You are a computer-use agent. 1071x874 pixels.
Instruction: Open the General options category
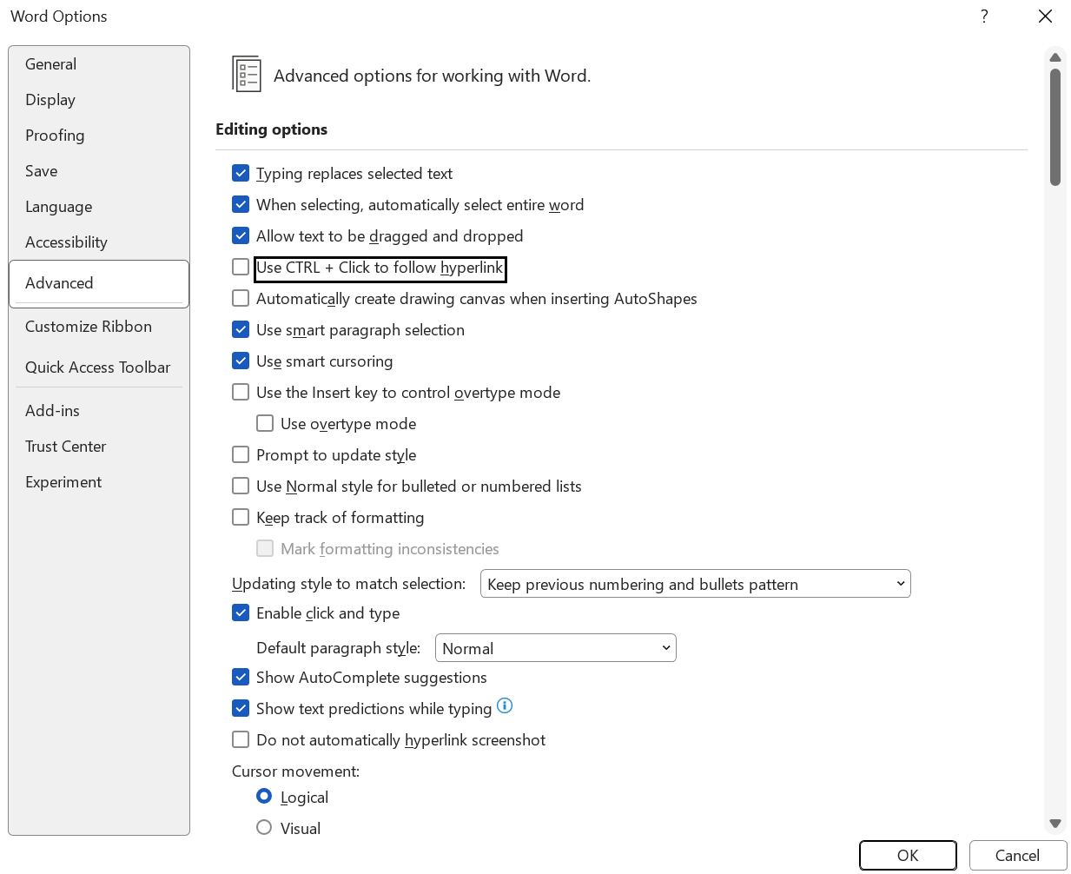point(99,64)
